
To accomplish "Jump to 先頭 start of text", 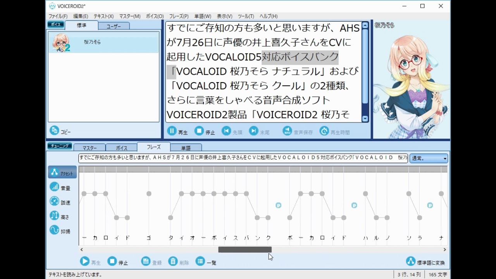I will point(226,131).
